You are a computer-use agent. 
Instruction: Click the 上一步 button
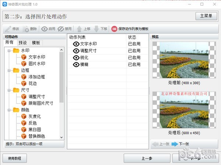pos(147,158)
